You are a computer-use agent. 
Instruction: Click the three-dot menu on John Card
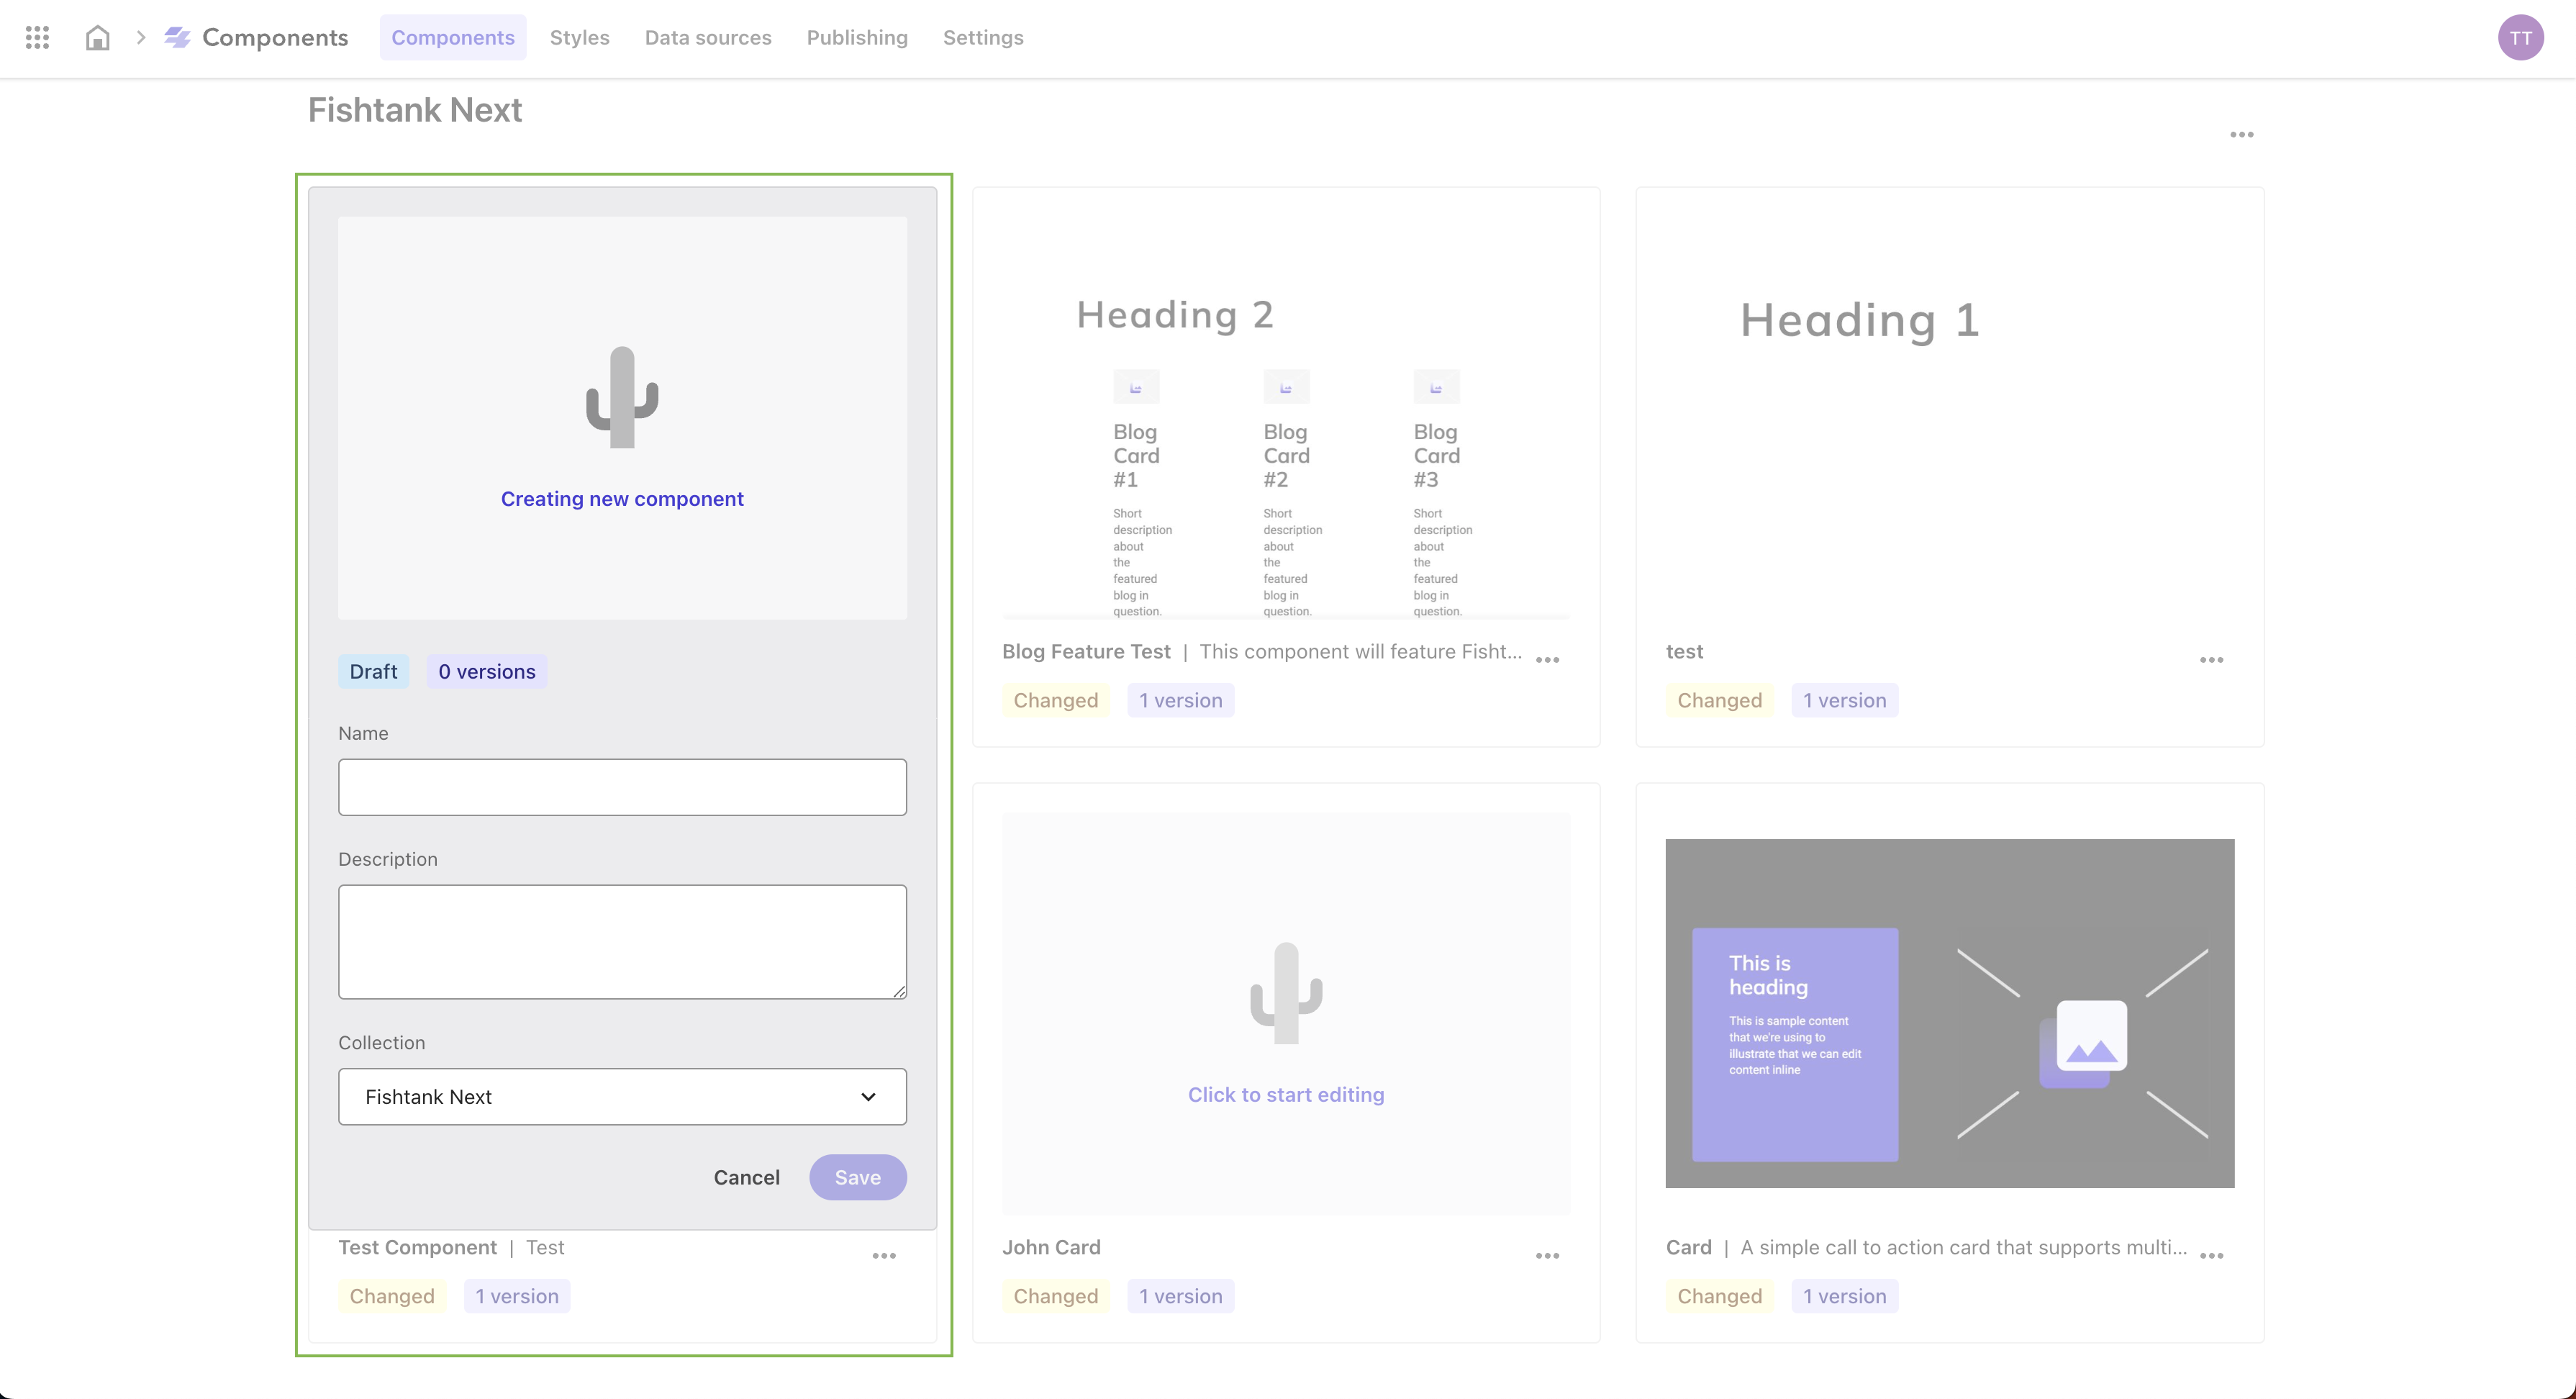pyautogui.click(x=1548, y=1254)
